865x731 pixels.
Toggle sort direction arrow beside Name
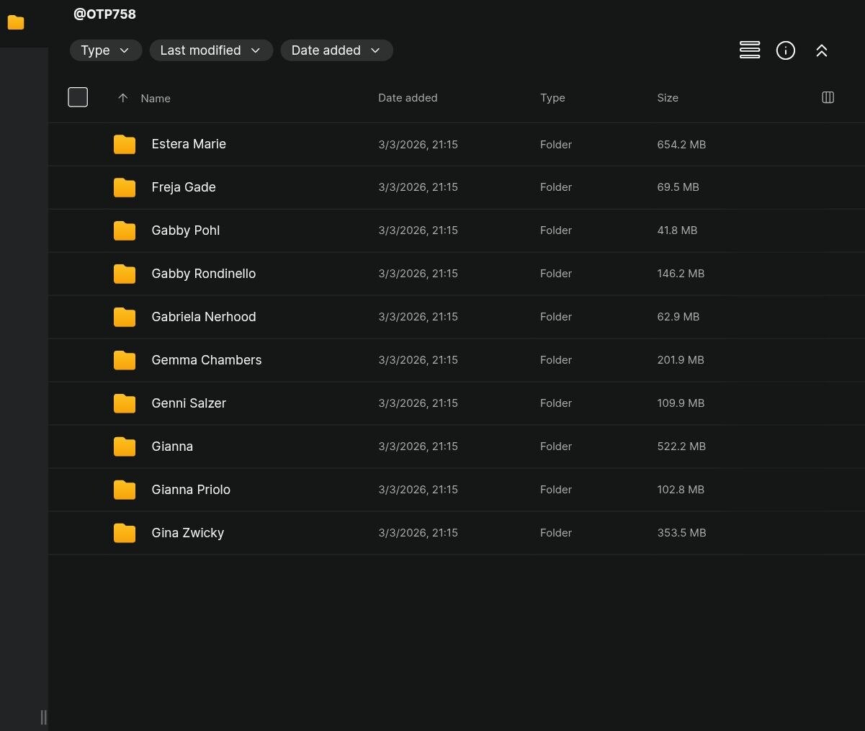[x=122, y=98]
